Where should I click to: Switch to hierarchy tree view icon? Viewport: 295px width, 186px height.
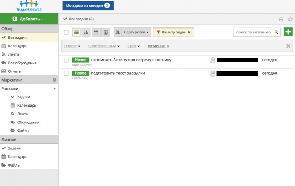(x=86, y=32)
